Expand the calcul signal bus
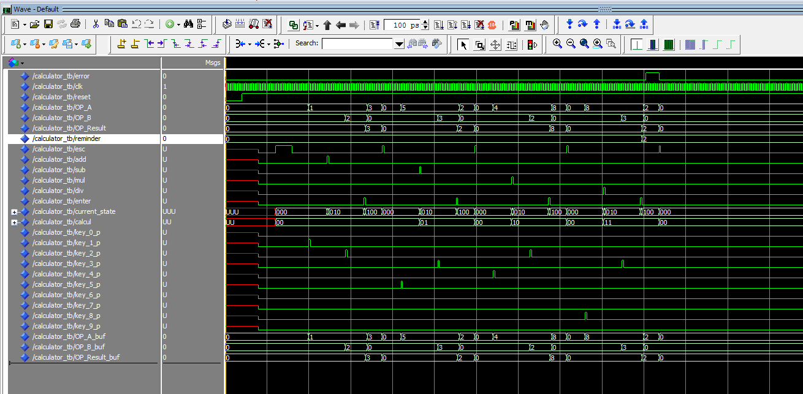This screenshot has height=394, width=803. coord(14,222)
